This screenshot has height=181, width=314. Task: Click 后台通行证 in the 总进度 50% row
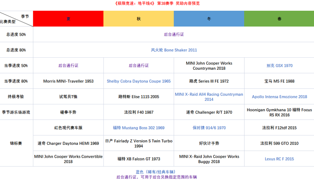(x=174, y=34)
